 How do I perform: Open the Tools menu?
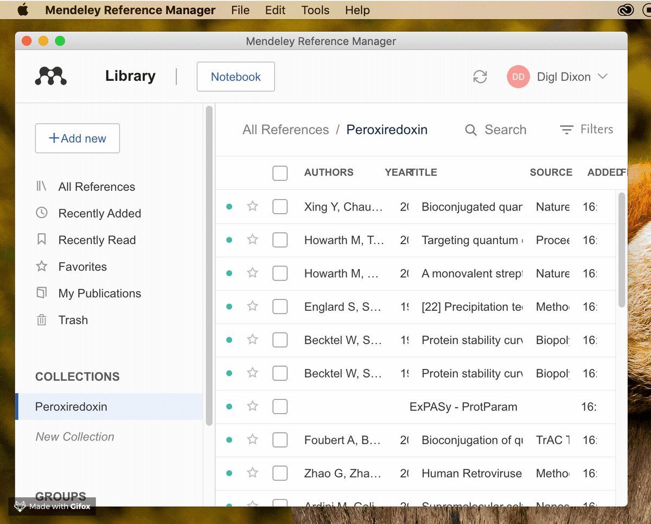315,10
